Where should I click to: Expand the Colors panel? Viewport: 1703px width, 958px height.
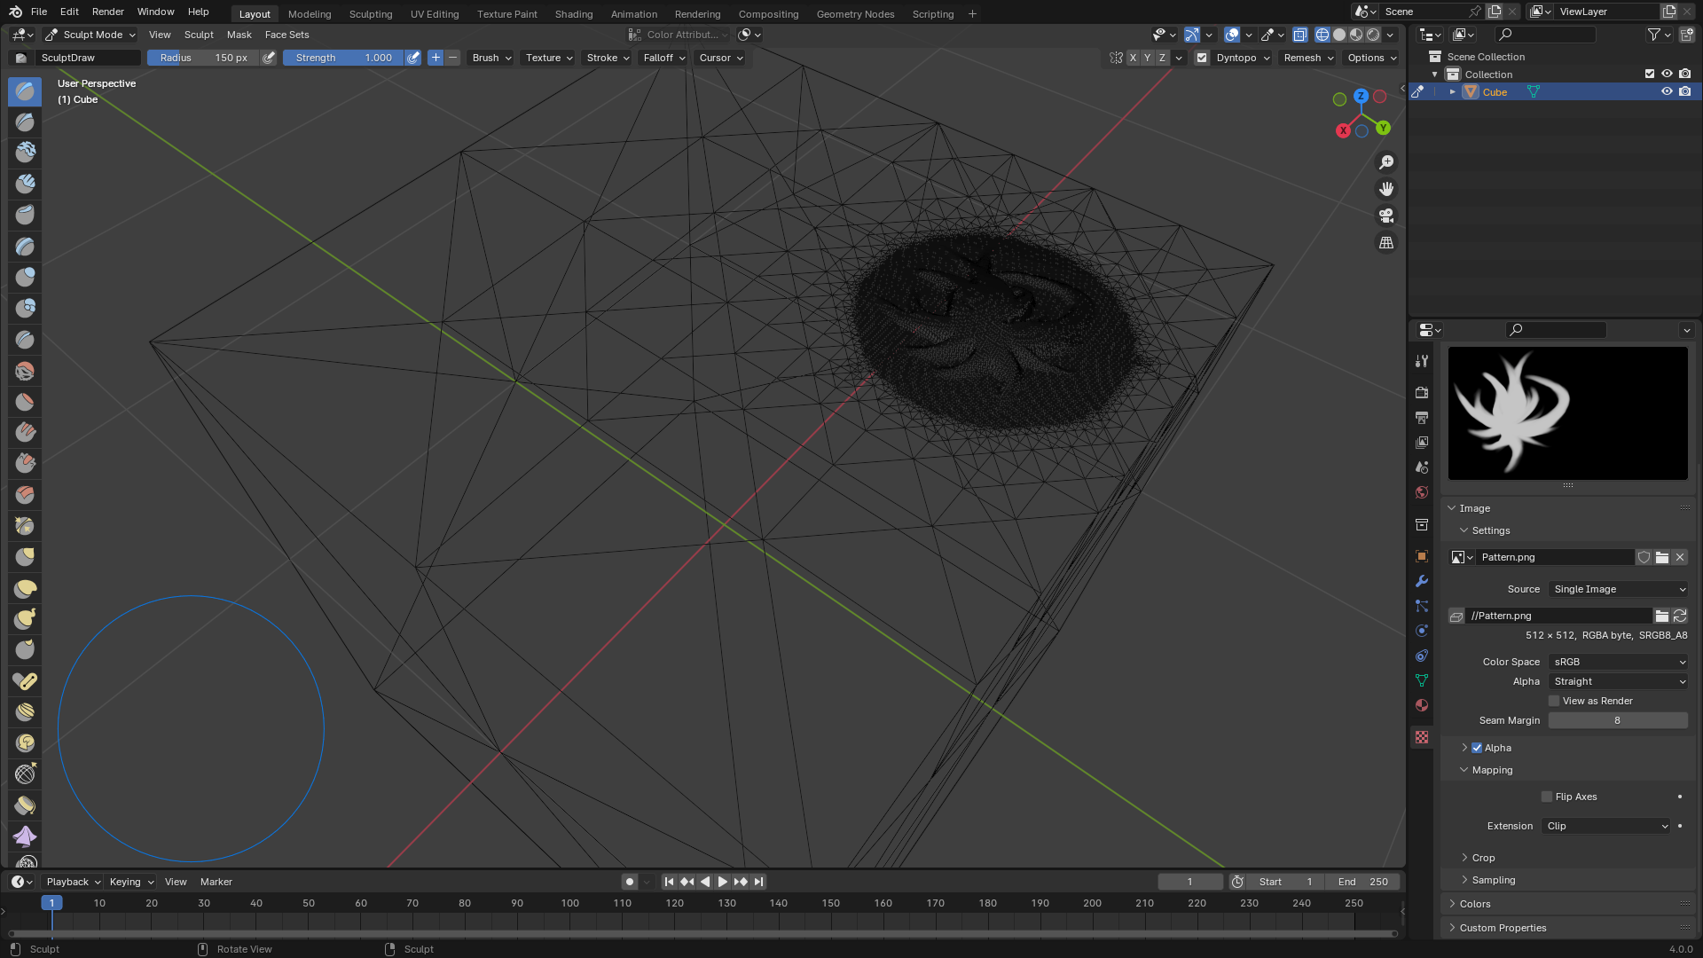tap(1474, 904)
